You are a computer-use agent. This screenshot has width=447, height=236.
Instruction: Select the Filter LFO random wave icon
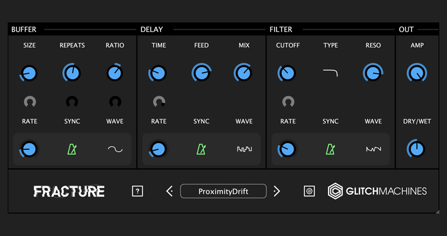[373, 149]
